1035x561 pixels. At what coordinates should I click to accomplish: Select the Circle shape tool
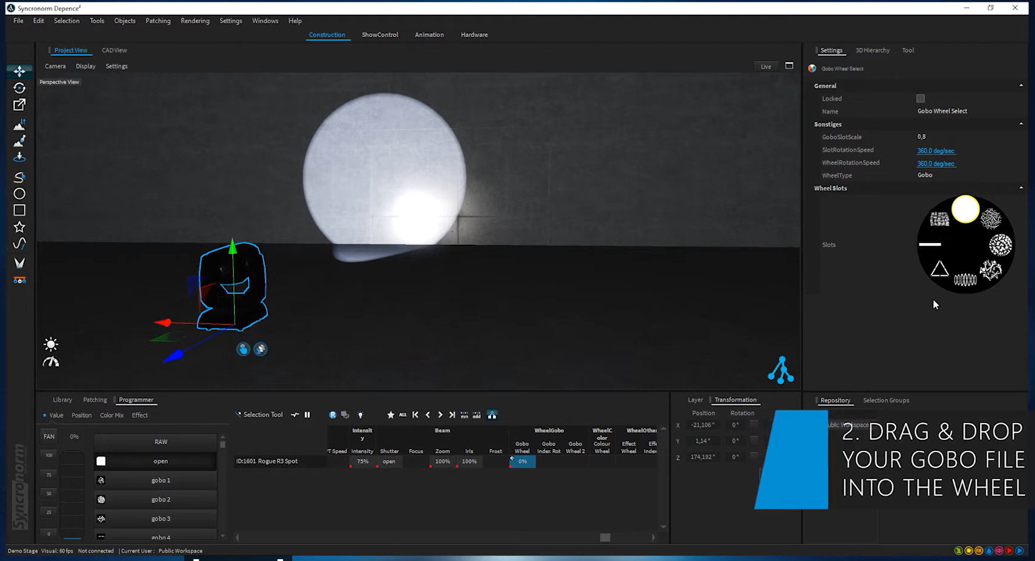coord(19,194)
